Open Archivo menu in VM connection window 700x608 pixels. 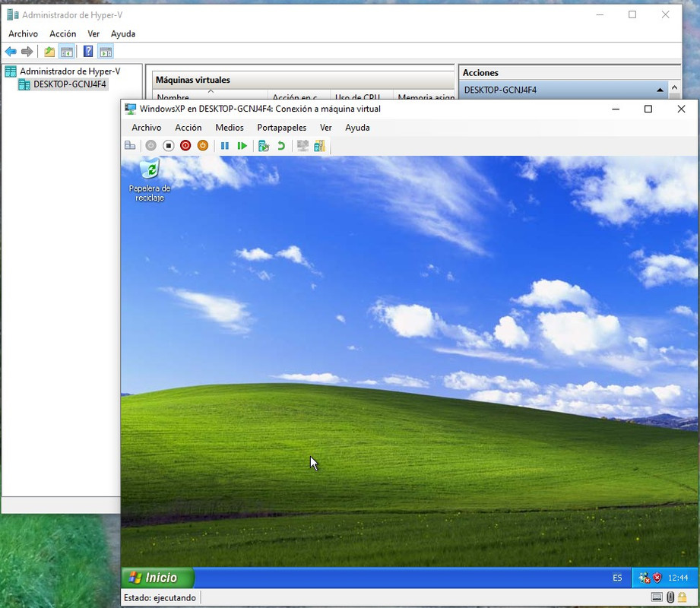147,128
